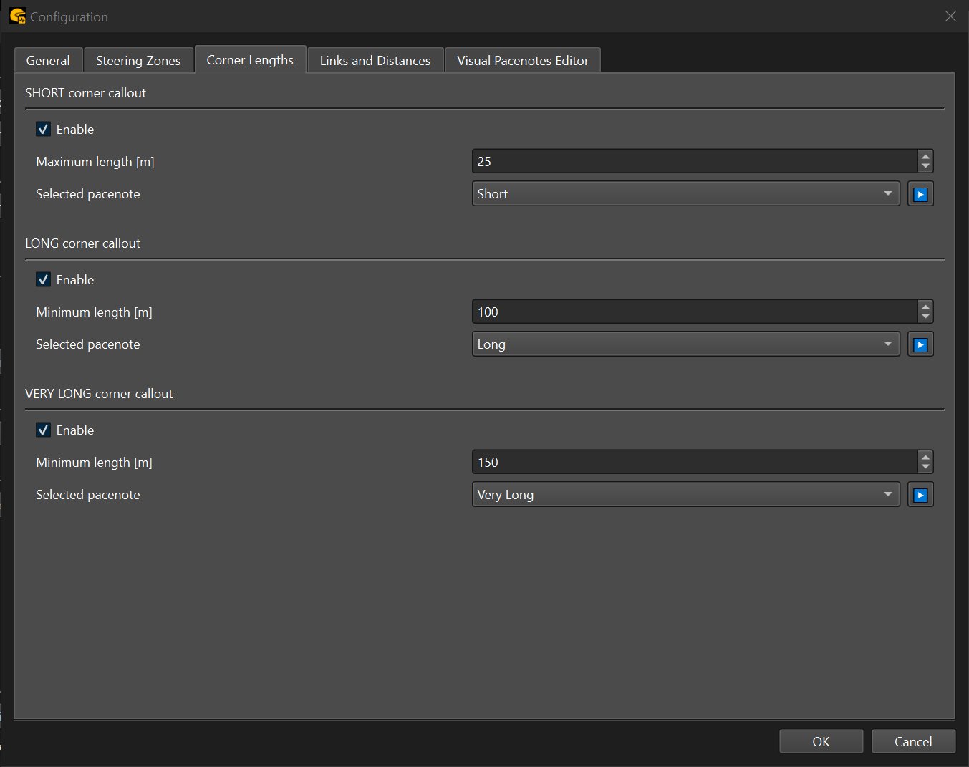
Task: Click the Configuration window app icon
Action: [17, 16]
